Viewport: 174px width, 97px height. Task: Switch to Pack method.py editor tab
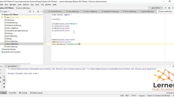[x=130, y=11]
